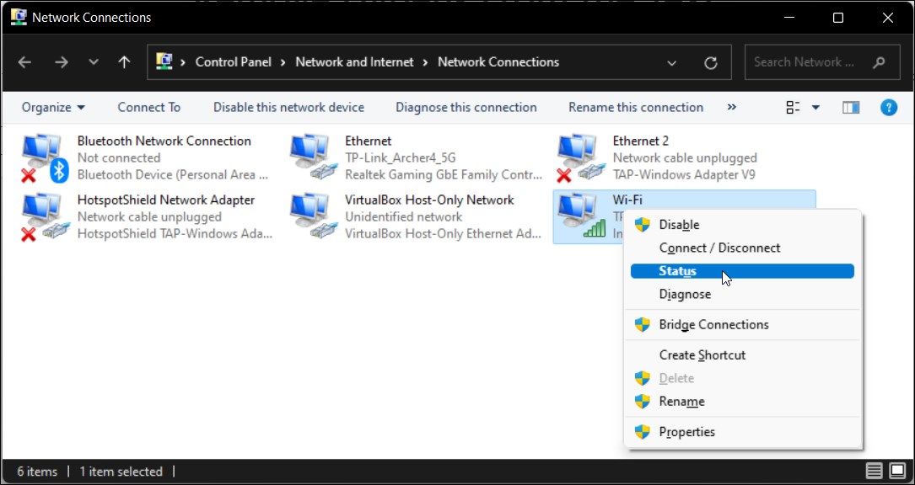Toggle the preview pane icon

click(851, 107)
